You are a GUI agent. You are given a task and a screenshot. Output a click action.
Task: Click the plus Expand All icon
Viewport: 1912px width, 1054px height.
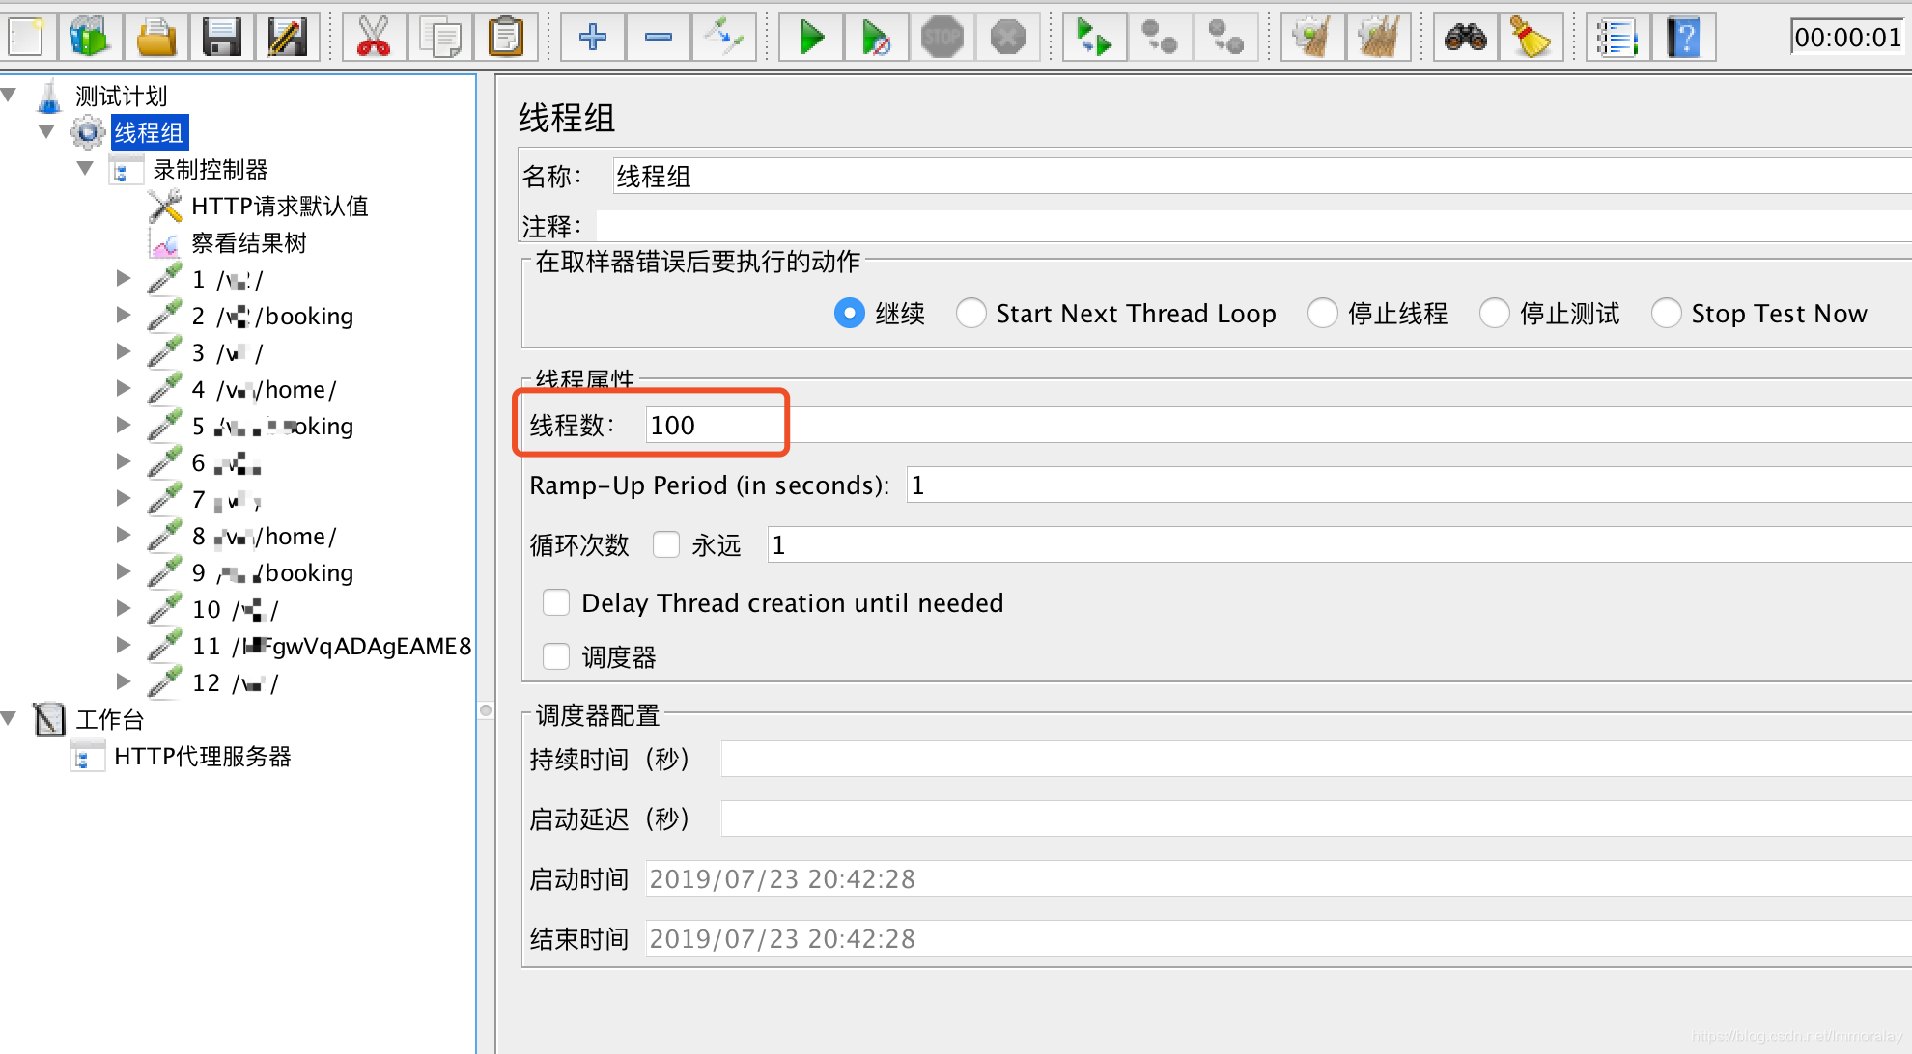pos(592,38)
